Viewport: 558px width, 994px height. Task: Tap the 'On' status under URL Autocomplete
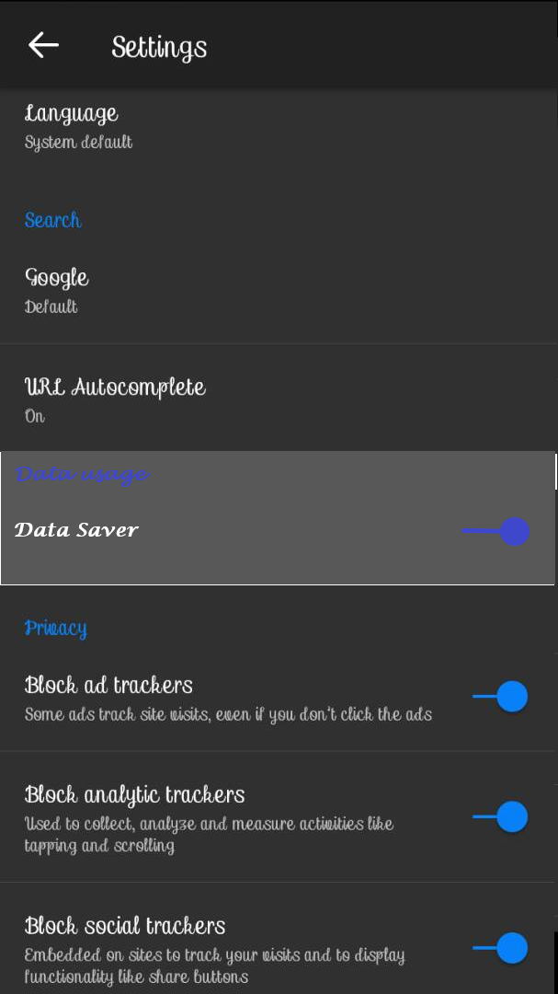pos(35,416)
